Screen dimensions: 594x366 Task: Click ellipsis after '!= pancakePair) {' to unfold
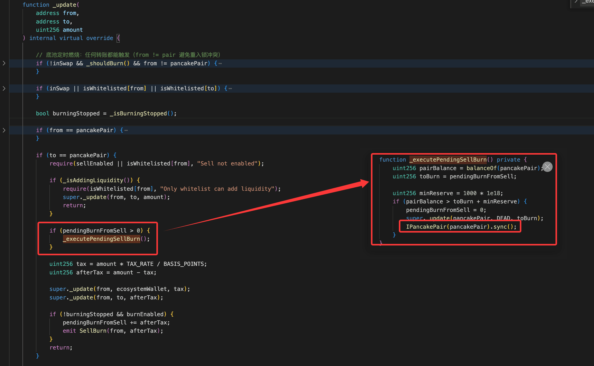click(220, 63)
